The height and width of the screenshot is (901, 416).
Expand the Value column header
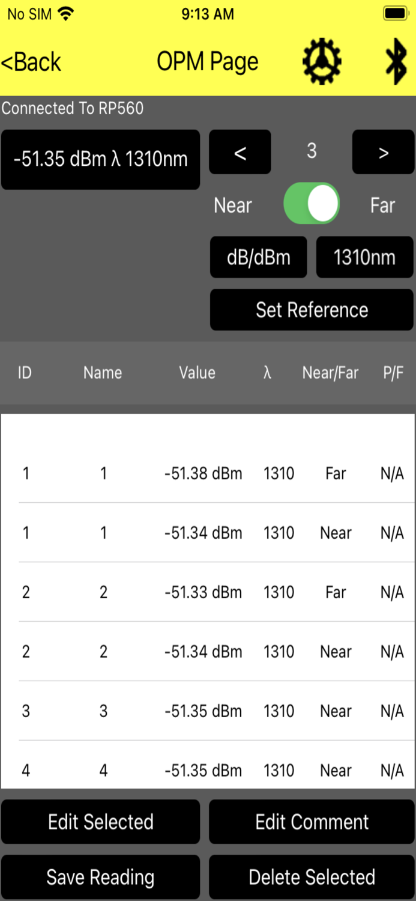click(197, 372)
